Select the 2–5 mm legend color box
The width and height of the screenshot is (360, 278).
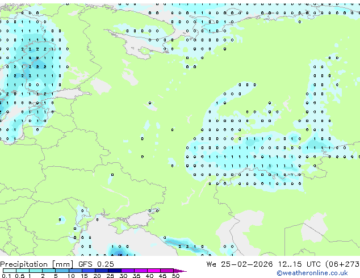click(49, 271)
